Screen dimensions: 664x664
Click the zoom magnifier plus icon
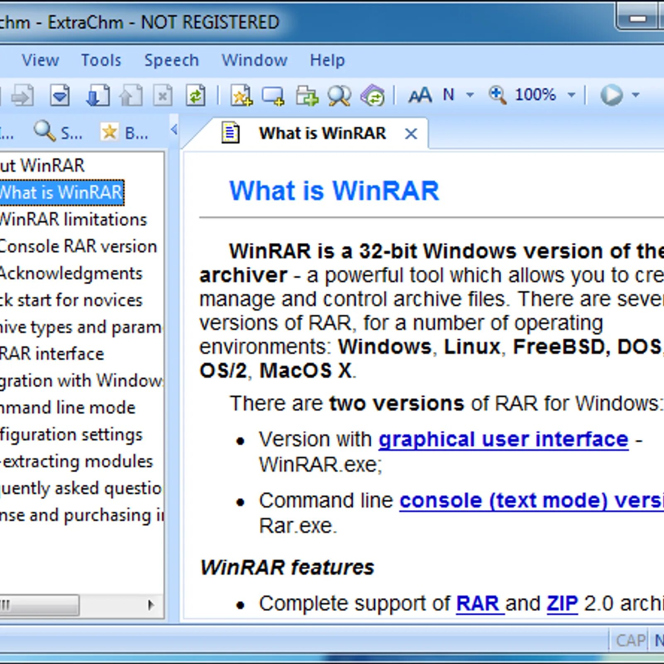pos(497,95)
